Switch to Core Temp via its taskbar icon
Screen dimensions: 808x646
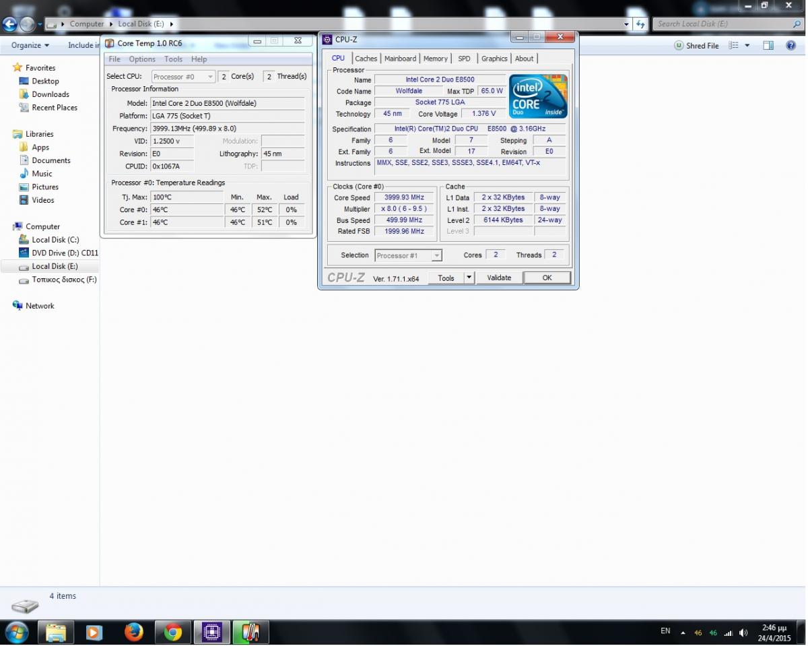click(250, 633)
